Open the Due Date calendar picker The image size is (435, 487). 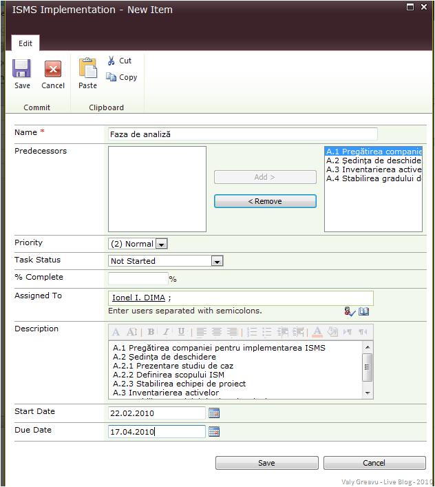214,432
